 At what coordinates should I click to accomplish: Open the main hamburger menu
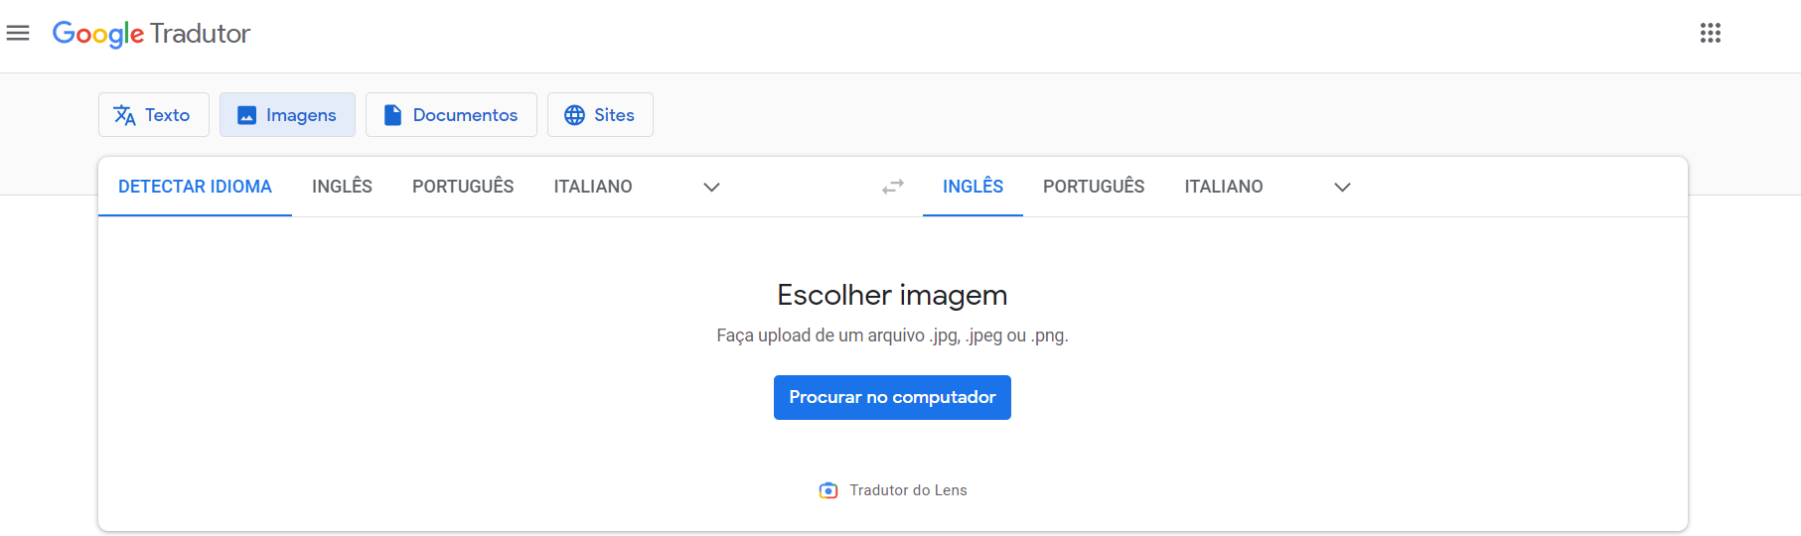click(18, 33)
